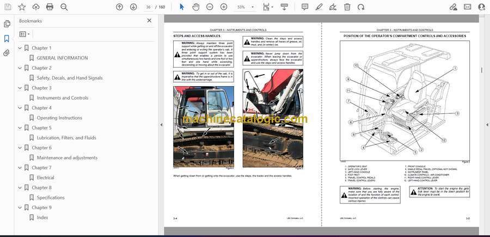The height and width of the screenshot is (237, 490).
Task: Toggle the Bookmarks panel icon
Action: click(7, 39)
